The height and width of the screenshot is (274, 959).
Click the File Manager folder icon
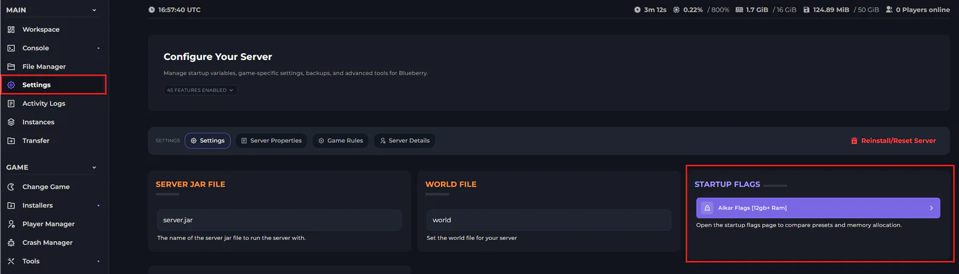point(11,67)
